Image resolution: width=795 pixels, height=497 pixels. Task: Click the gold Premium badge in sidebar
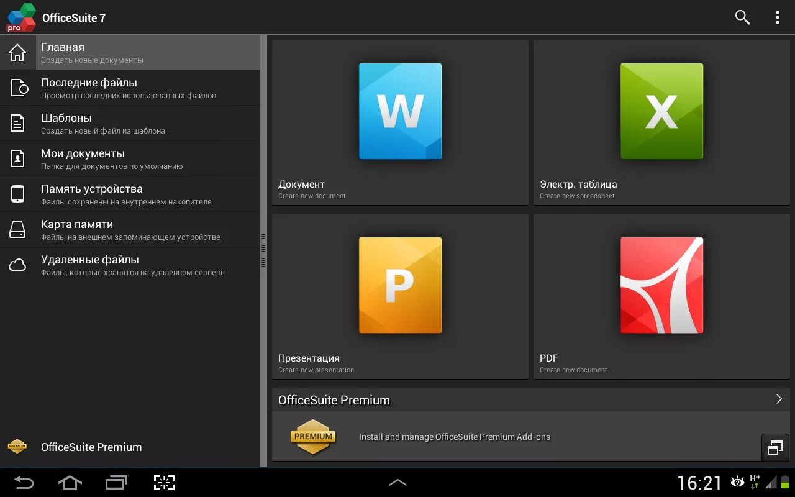tap(17, 447)
